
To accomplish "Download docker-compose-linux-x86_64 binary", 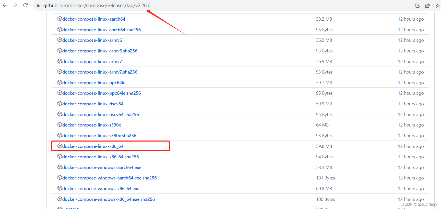I will (x=93, y=146).
